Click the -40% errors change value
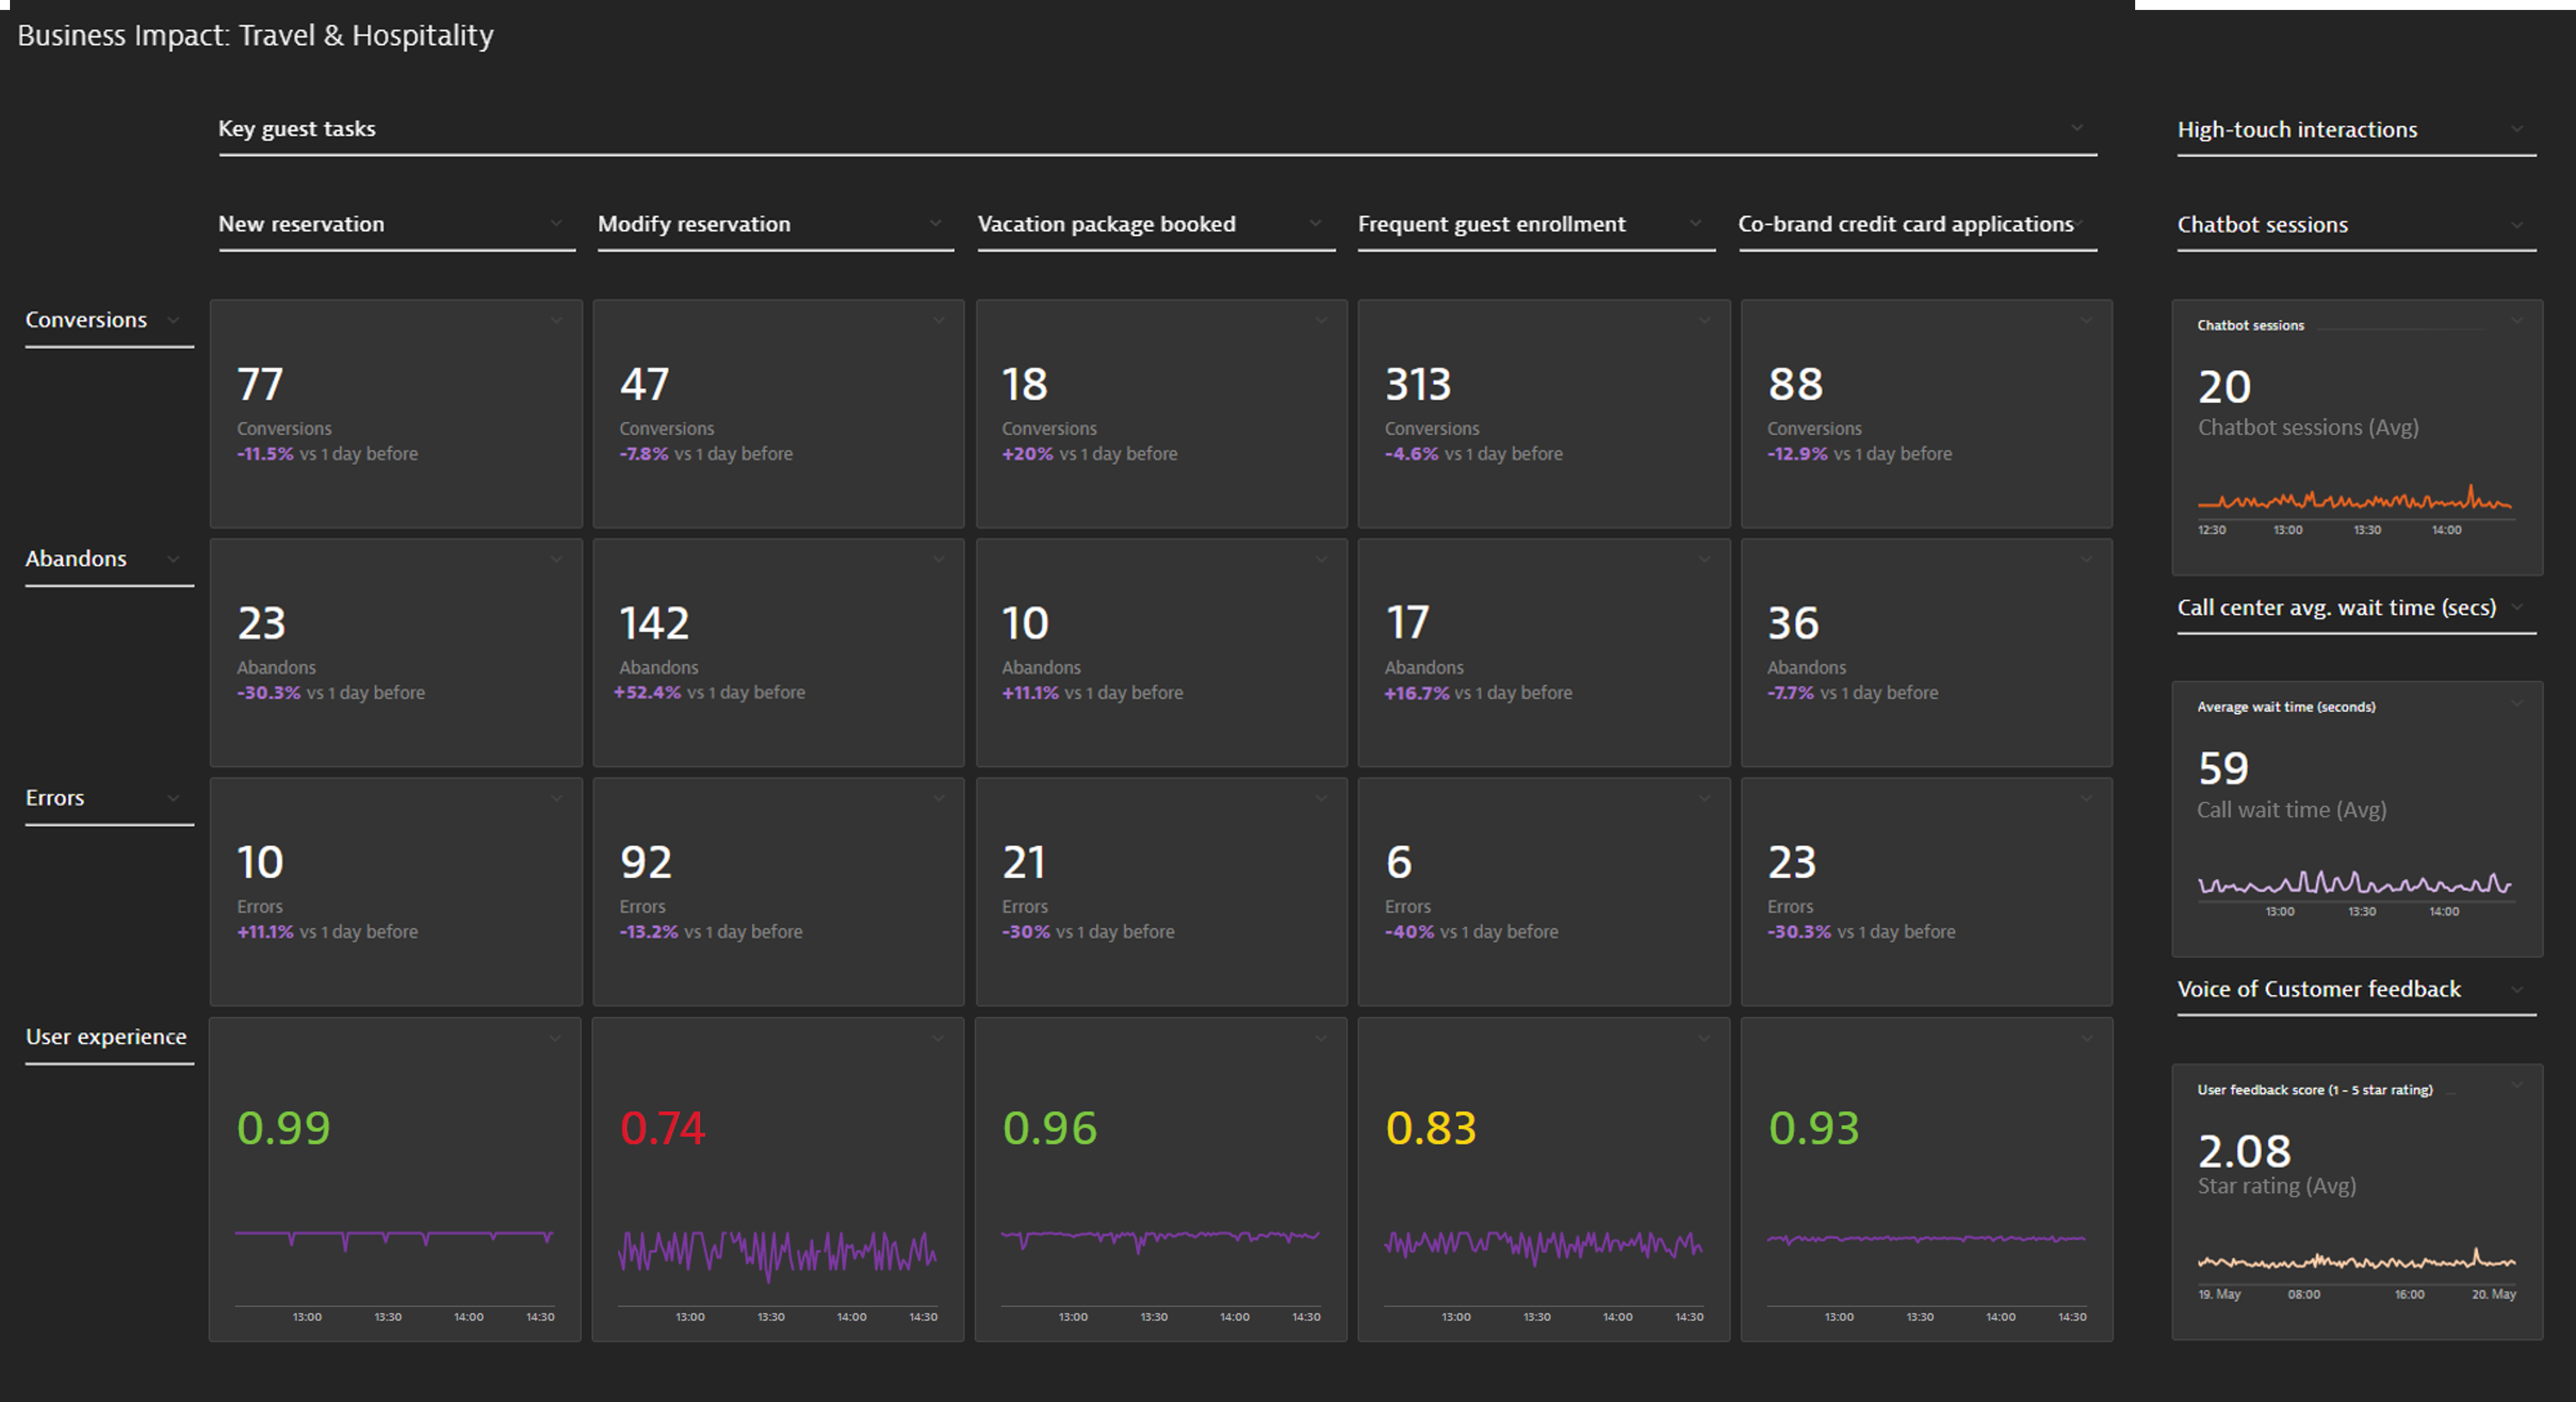 tap(1410, 932)
